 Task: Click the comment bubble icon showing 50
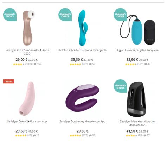point(90,64)
